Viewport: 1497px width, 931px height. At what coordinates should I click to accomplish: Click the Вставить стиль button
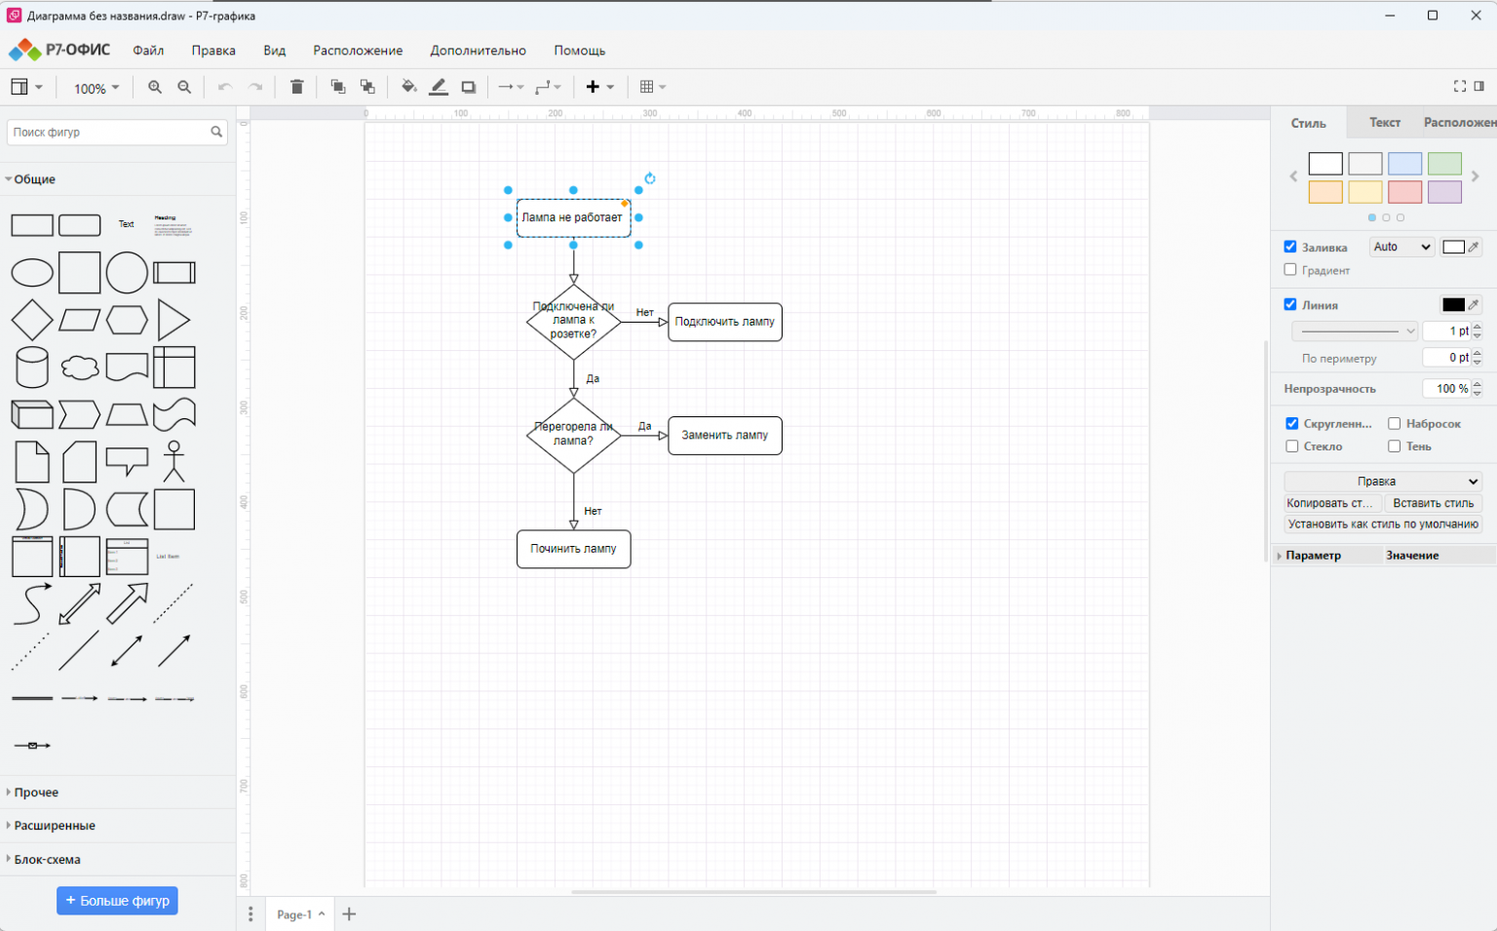click(x=1433, y=503)
